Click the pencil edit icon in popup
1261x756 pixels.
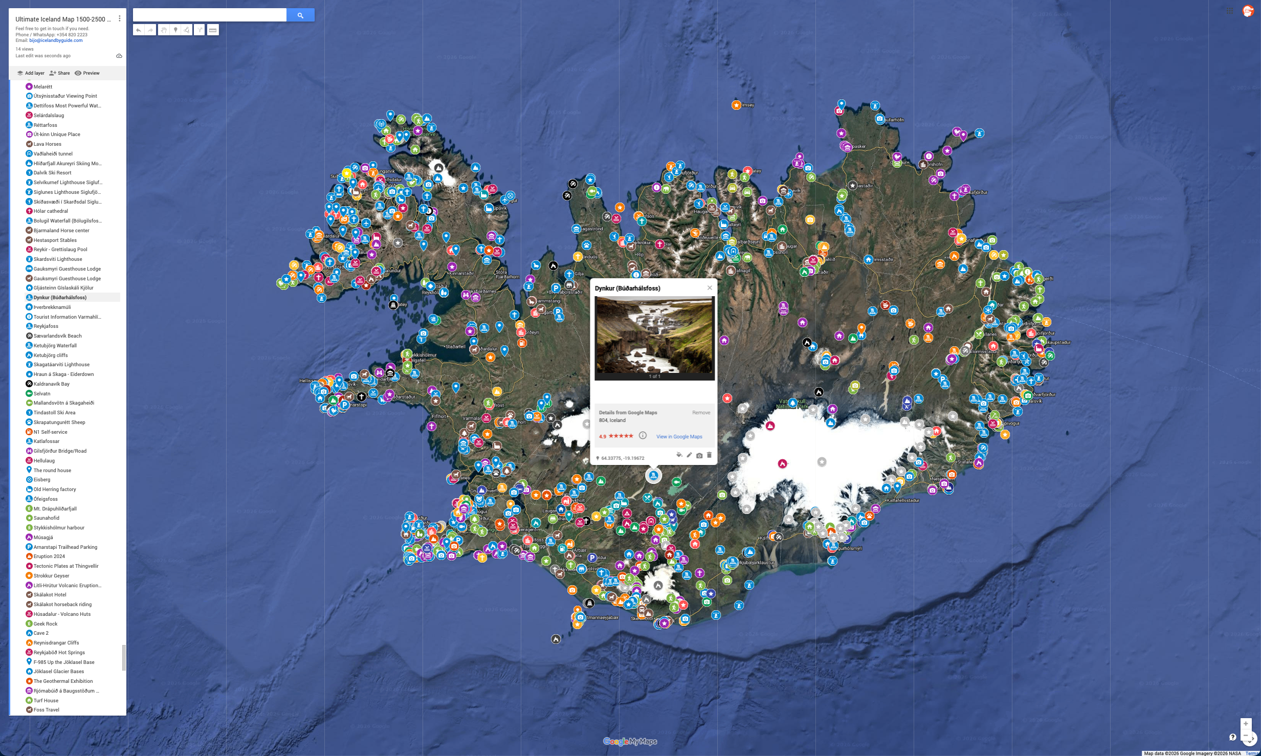[689, 455]
